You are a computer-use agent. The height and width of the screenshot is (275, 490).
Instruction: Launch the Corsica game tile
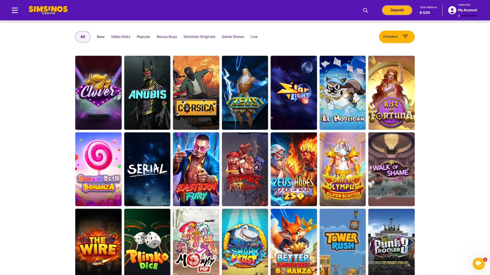click(x=196, y=93)
